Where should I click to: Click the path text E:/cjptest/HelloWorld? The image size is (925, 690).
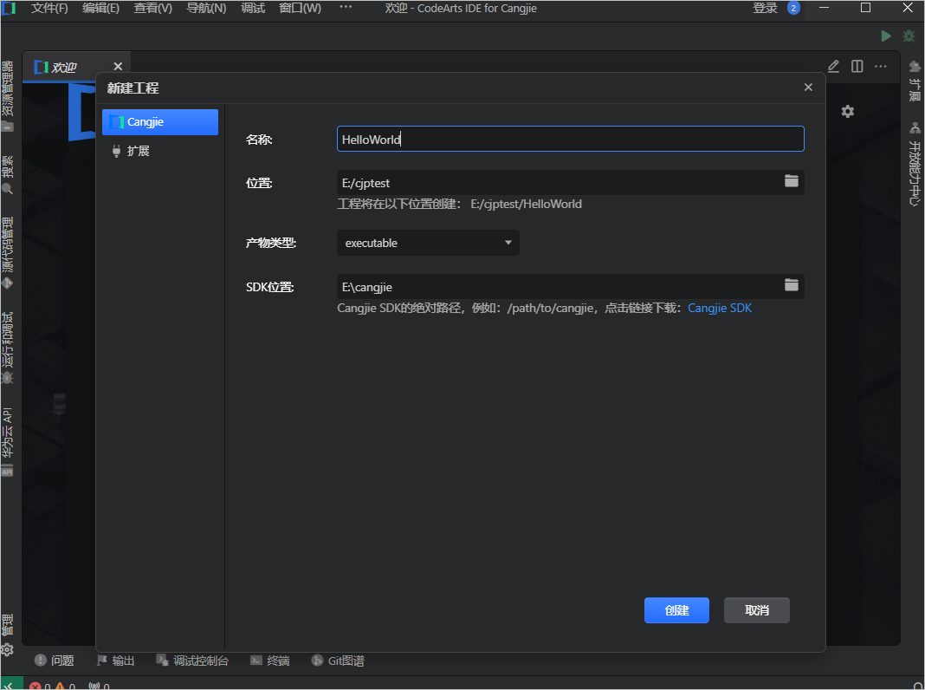(x=526, y=204)
